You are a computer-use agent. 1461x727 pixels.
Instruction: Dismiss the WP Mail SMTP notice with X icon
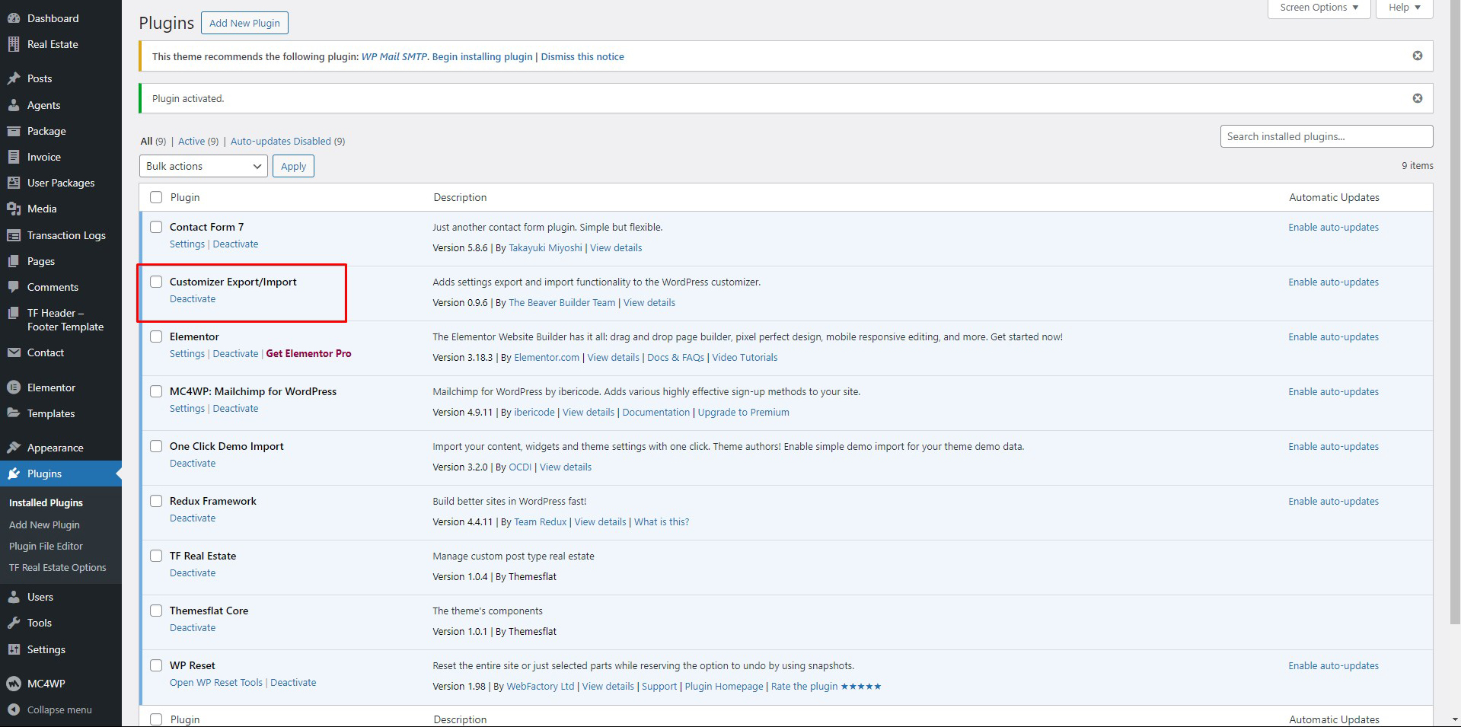[1418, 56]
